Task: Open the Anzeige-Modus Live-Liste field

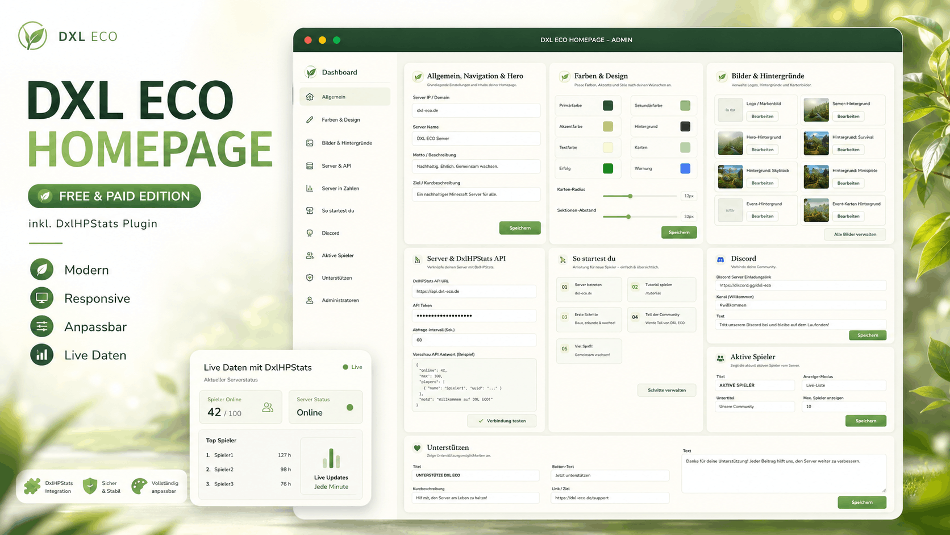Action: (x=844, y=385)
